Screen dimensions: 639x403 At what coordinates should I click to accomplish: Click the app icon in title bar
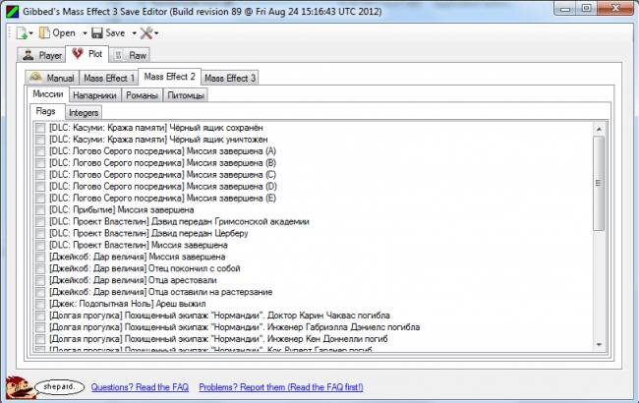(x=12, y=11)
